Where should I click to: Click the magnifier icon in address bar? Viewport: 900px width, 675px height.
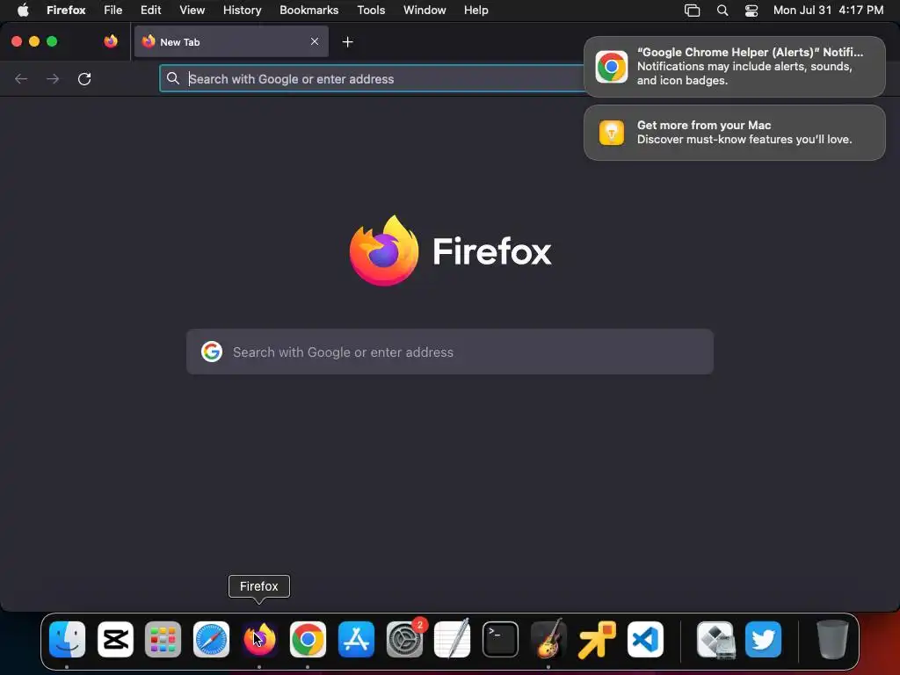click(x=173, y=78)
